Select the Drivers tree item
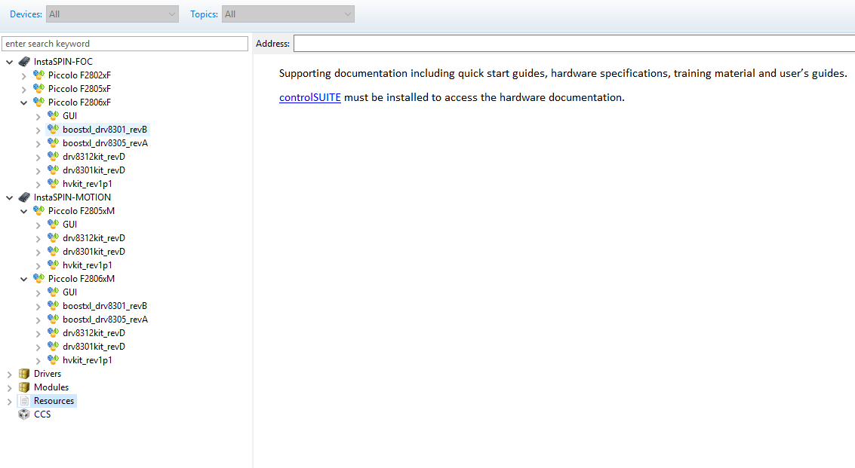This screenshot has width=855, height=468. 48,374
